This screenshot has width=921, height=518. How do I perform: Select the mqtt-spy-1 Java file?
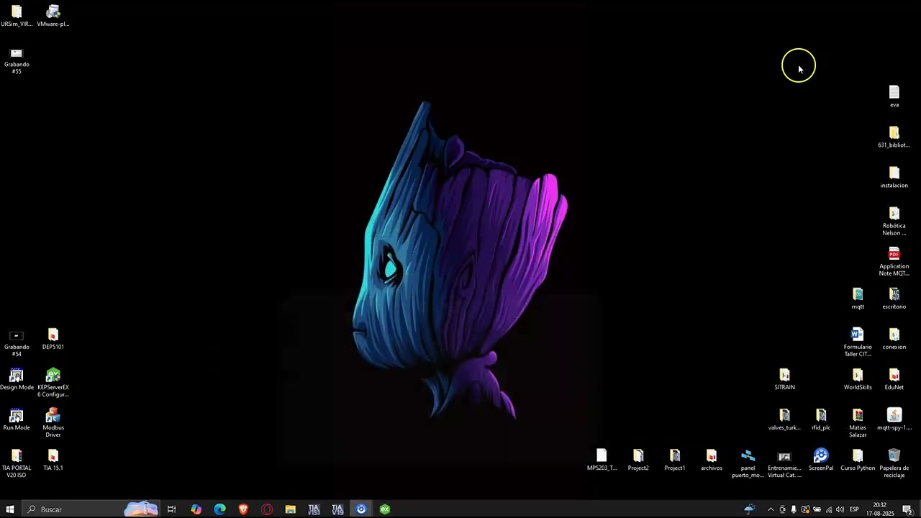(x=894, y=420)
